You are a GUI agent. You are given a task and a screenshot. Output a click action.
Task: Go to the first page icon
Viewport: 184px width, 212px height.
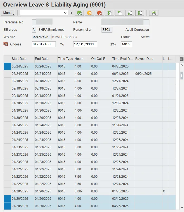[x=110, y=13]
